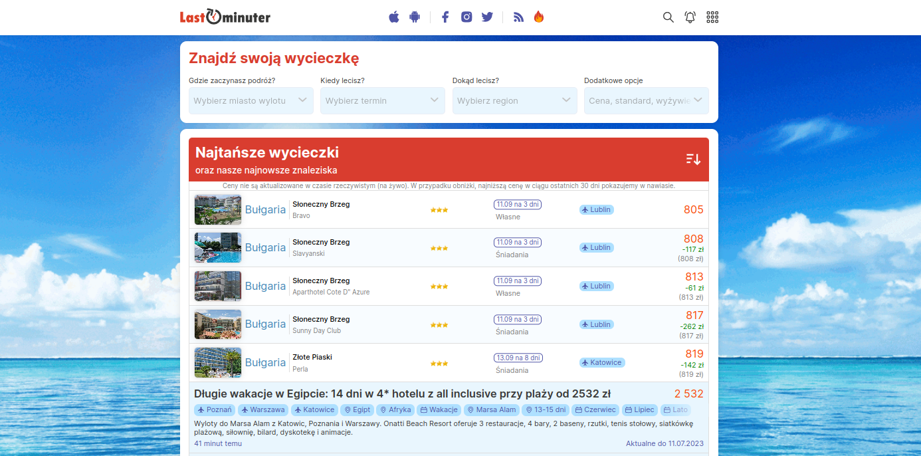Expand the 'Wybierz termin' dropdown
The height and width of the screenshot is (456, 921).
tap(382, 100)
